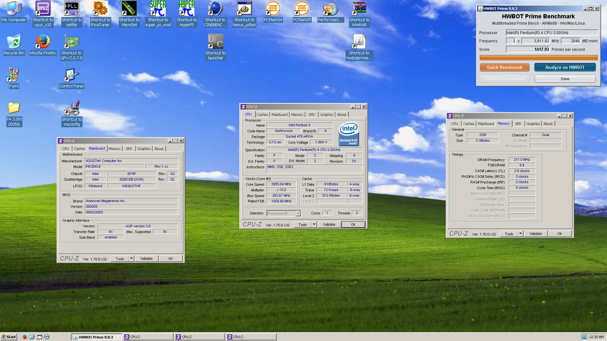
Task: Open hexus_pifast shortcut icon
Action: [x=244, y=14]
